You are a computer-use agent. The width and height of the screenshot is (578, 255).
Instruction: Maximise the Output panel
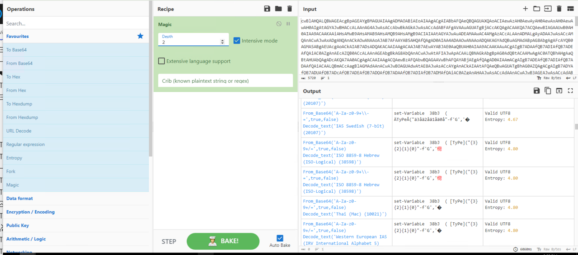[x=570, y=91]
